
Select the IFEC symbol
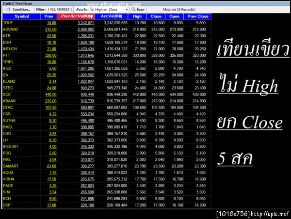(7, 68)
